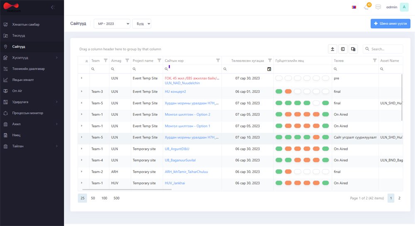Viewport: 415px width, 226px height.
Task: Open the column chooser icon button
Action: click(353, 49)
